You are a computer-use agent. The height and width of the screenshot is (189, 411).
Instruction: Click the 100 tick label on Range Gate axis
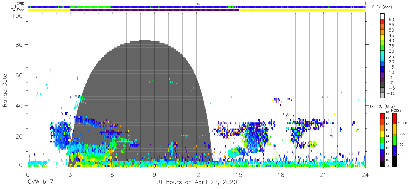(x=17, y=16)
